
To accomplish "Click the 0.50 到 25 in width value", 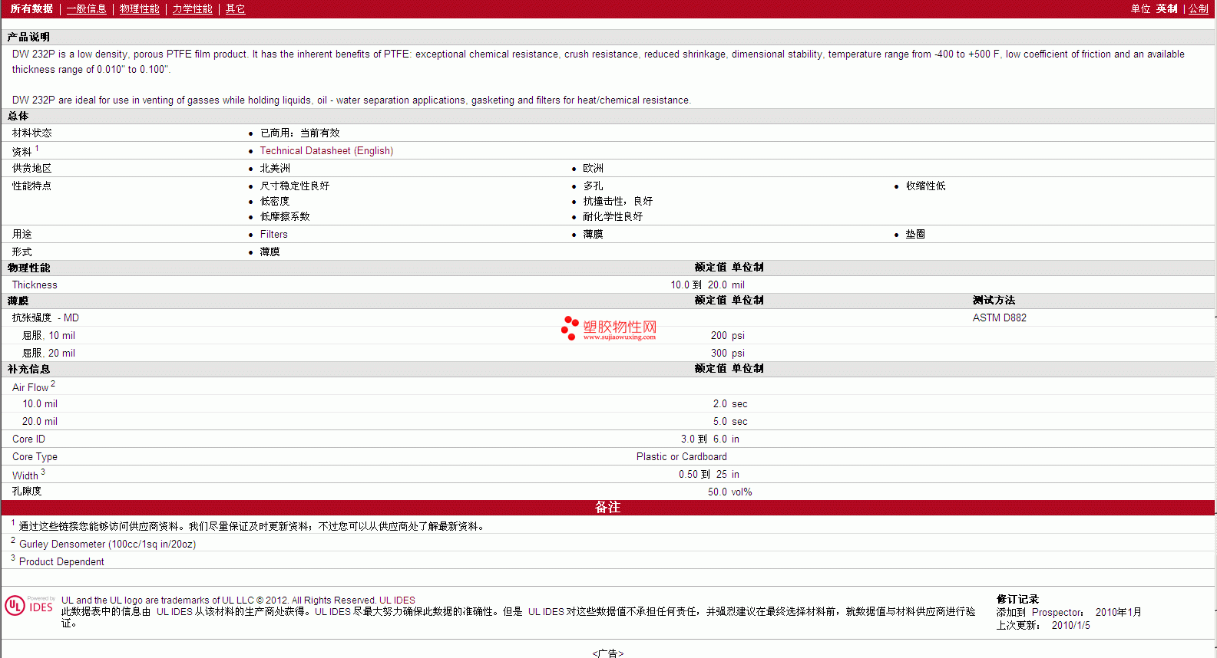I will pyautogui.click(x=709, y=475).
